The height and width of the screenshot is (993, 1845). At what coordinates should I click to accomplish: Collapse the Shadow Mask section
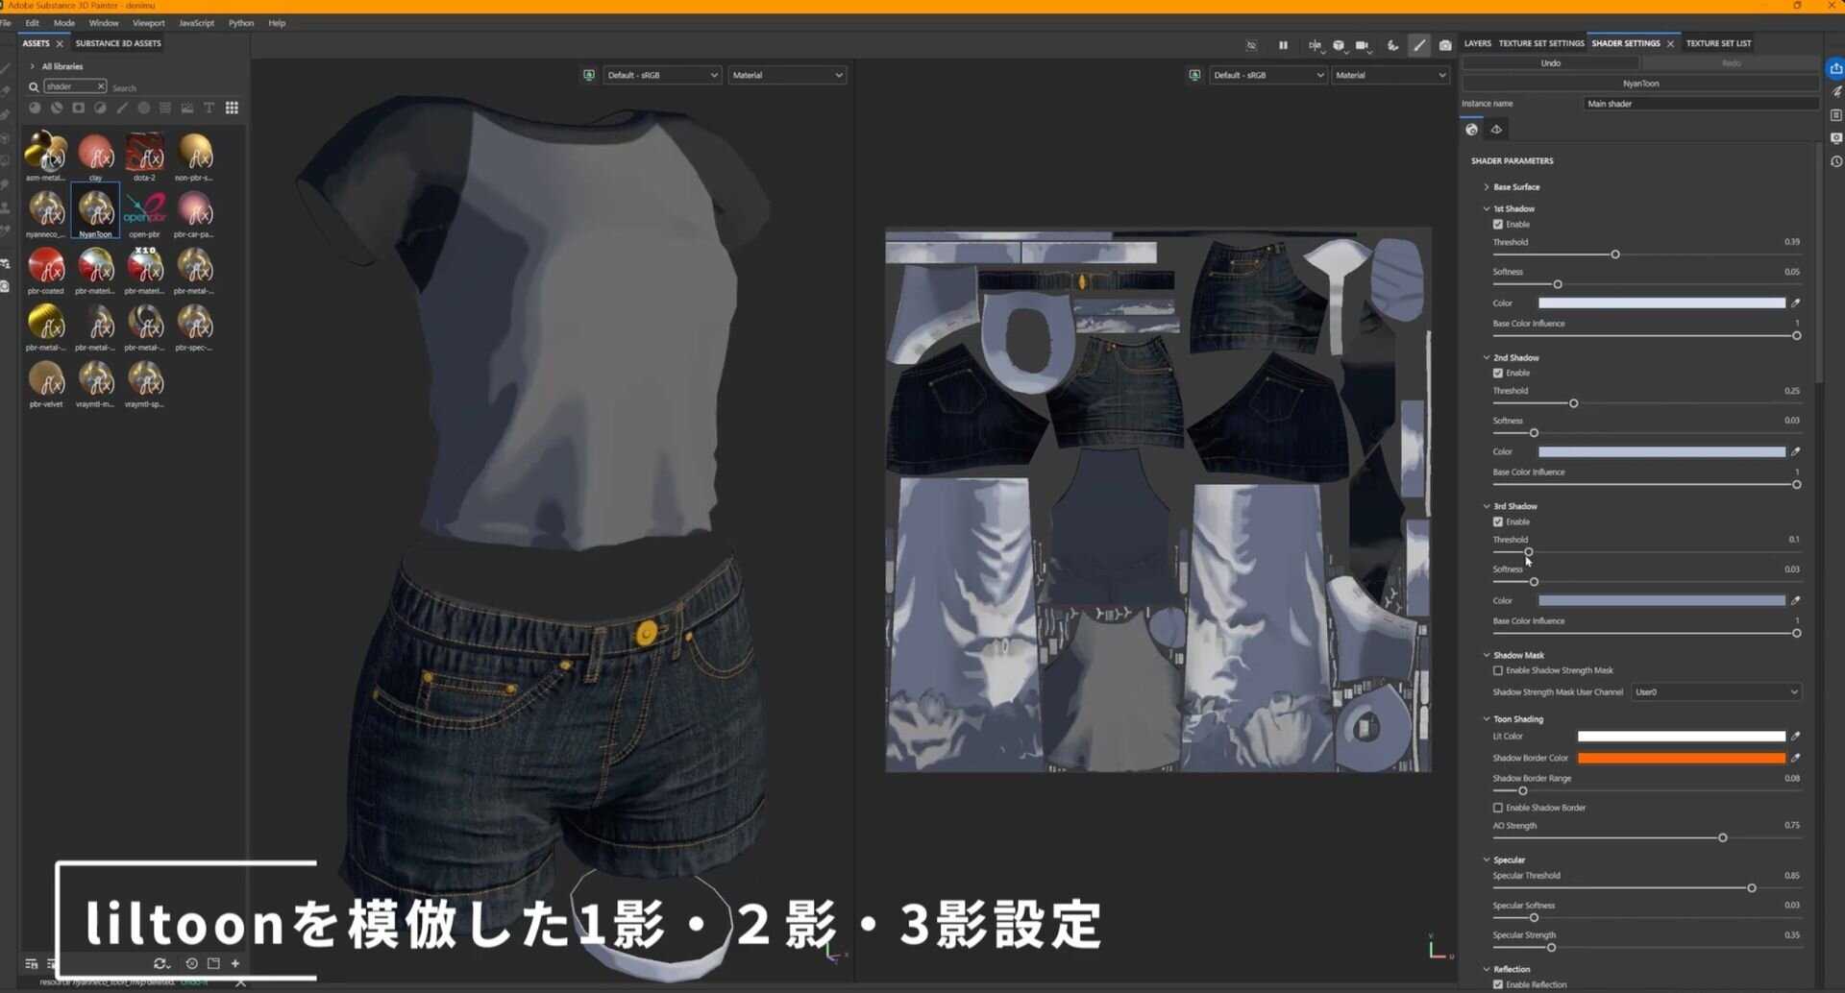(1487, 656)
